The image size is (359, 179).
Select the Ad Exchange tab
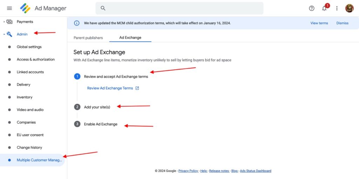[130, 38]
